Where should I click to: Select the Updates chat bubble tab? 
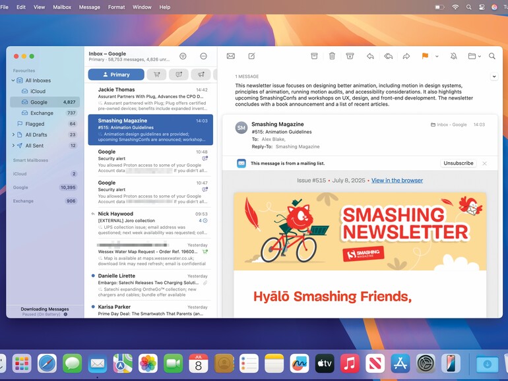(179, 74)
